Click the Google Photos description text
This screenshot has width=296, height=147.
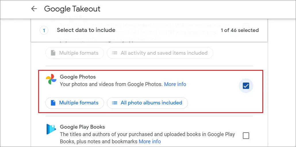(x=112, y=84)
